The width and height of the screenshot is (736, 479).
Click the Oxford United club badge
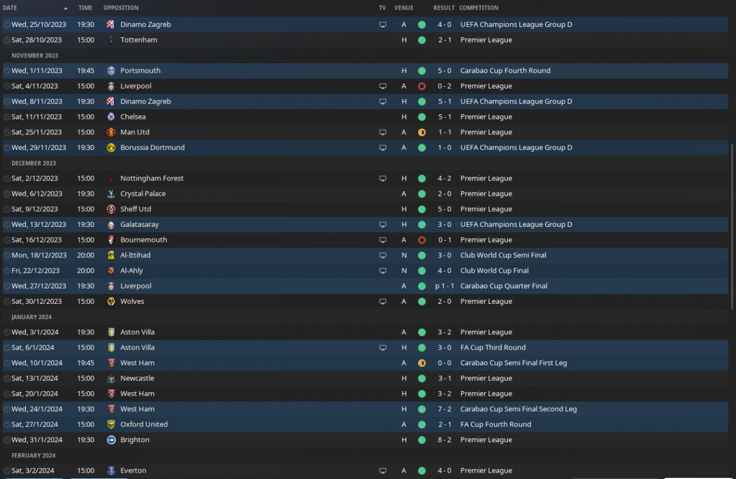tap(110, 424)
